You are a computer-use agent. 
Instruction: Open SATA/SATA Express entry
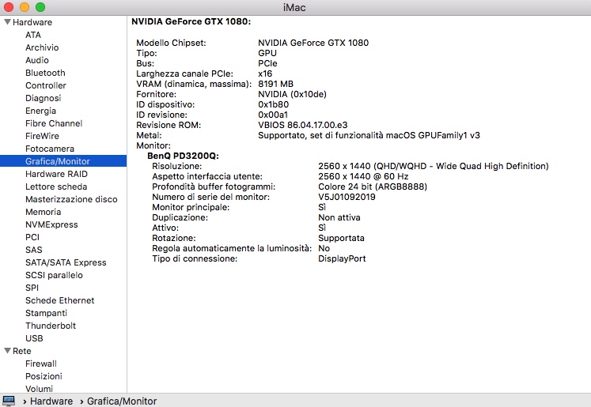click(66, 262)
